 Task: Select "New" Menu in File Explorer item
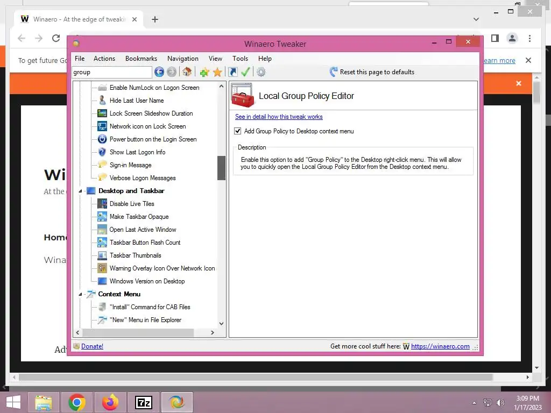[145, 320]
